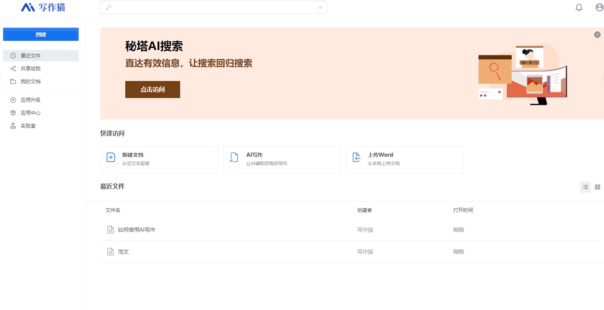Viewport: 604px width, 310px height.
Task: Click the 实验室 flask icon
Action: tap(13, 126)
